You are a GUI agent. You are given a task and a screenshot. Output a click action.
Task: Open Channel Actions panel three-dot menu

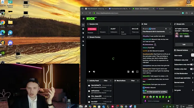click(192, 50)
